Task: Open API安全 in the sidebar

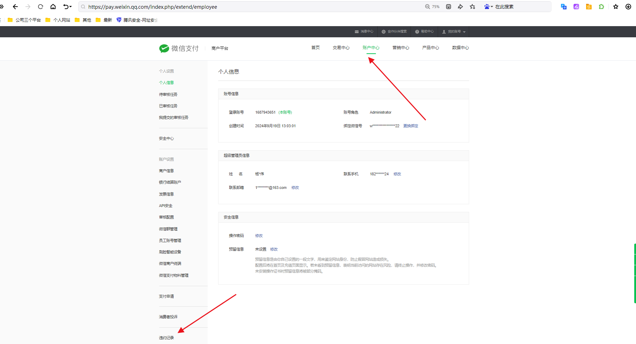Action: click(x=166, y=206)
